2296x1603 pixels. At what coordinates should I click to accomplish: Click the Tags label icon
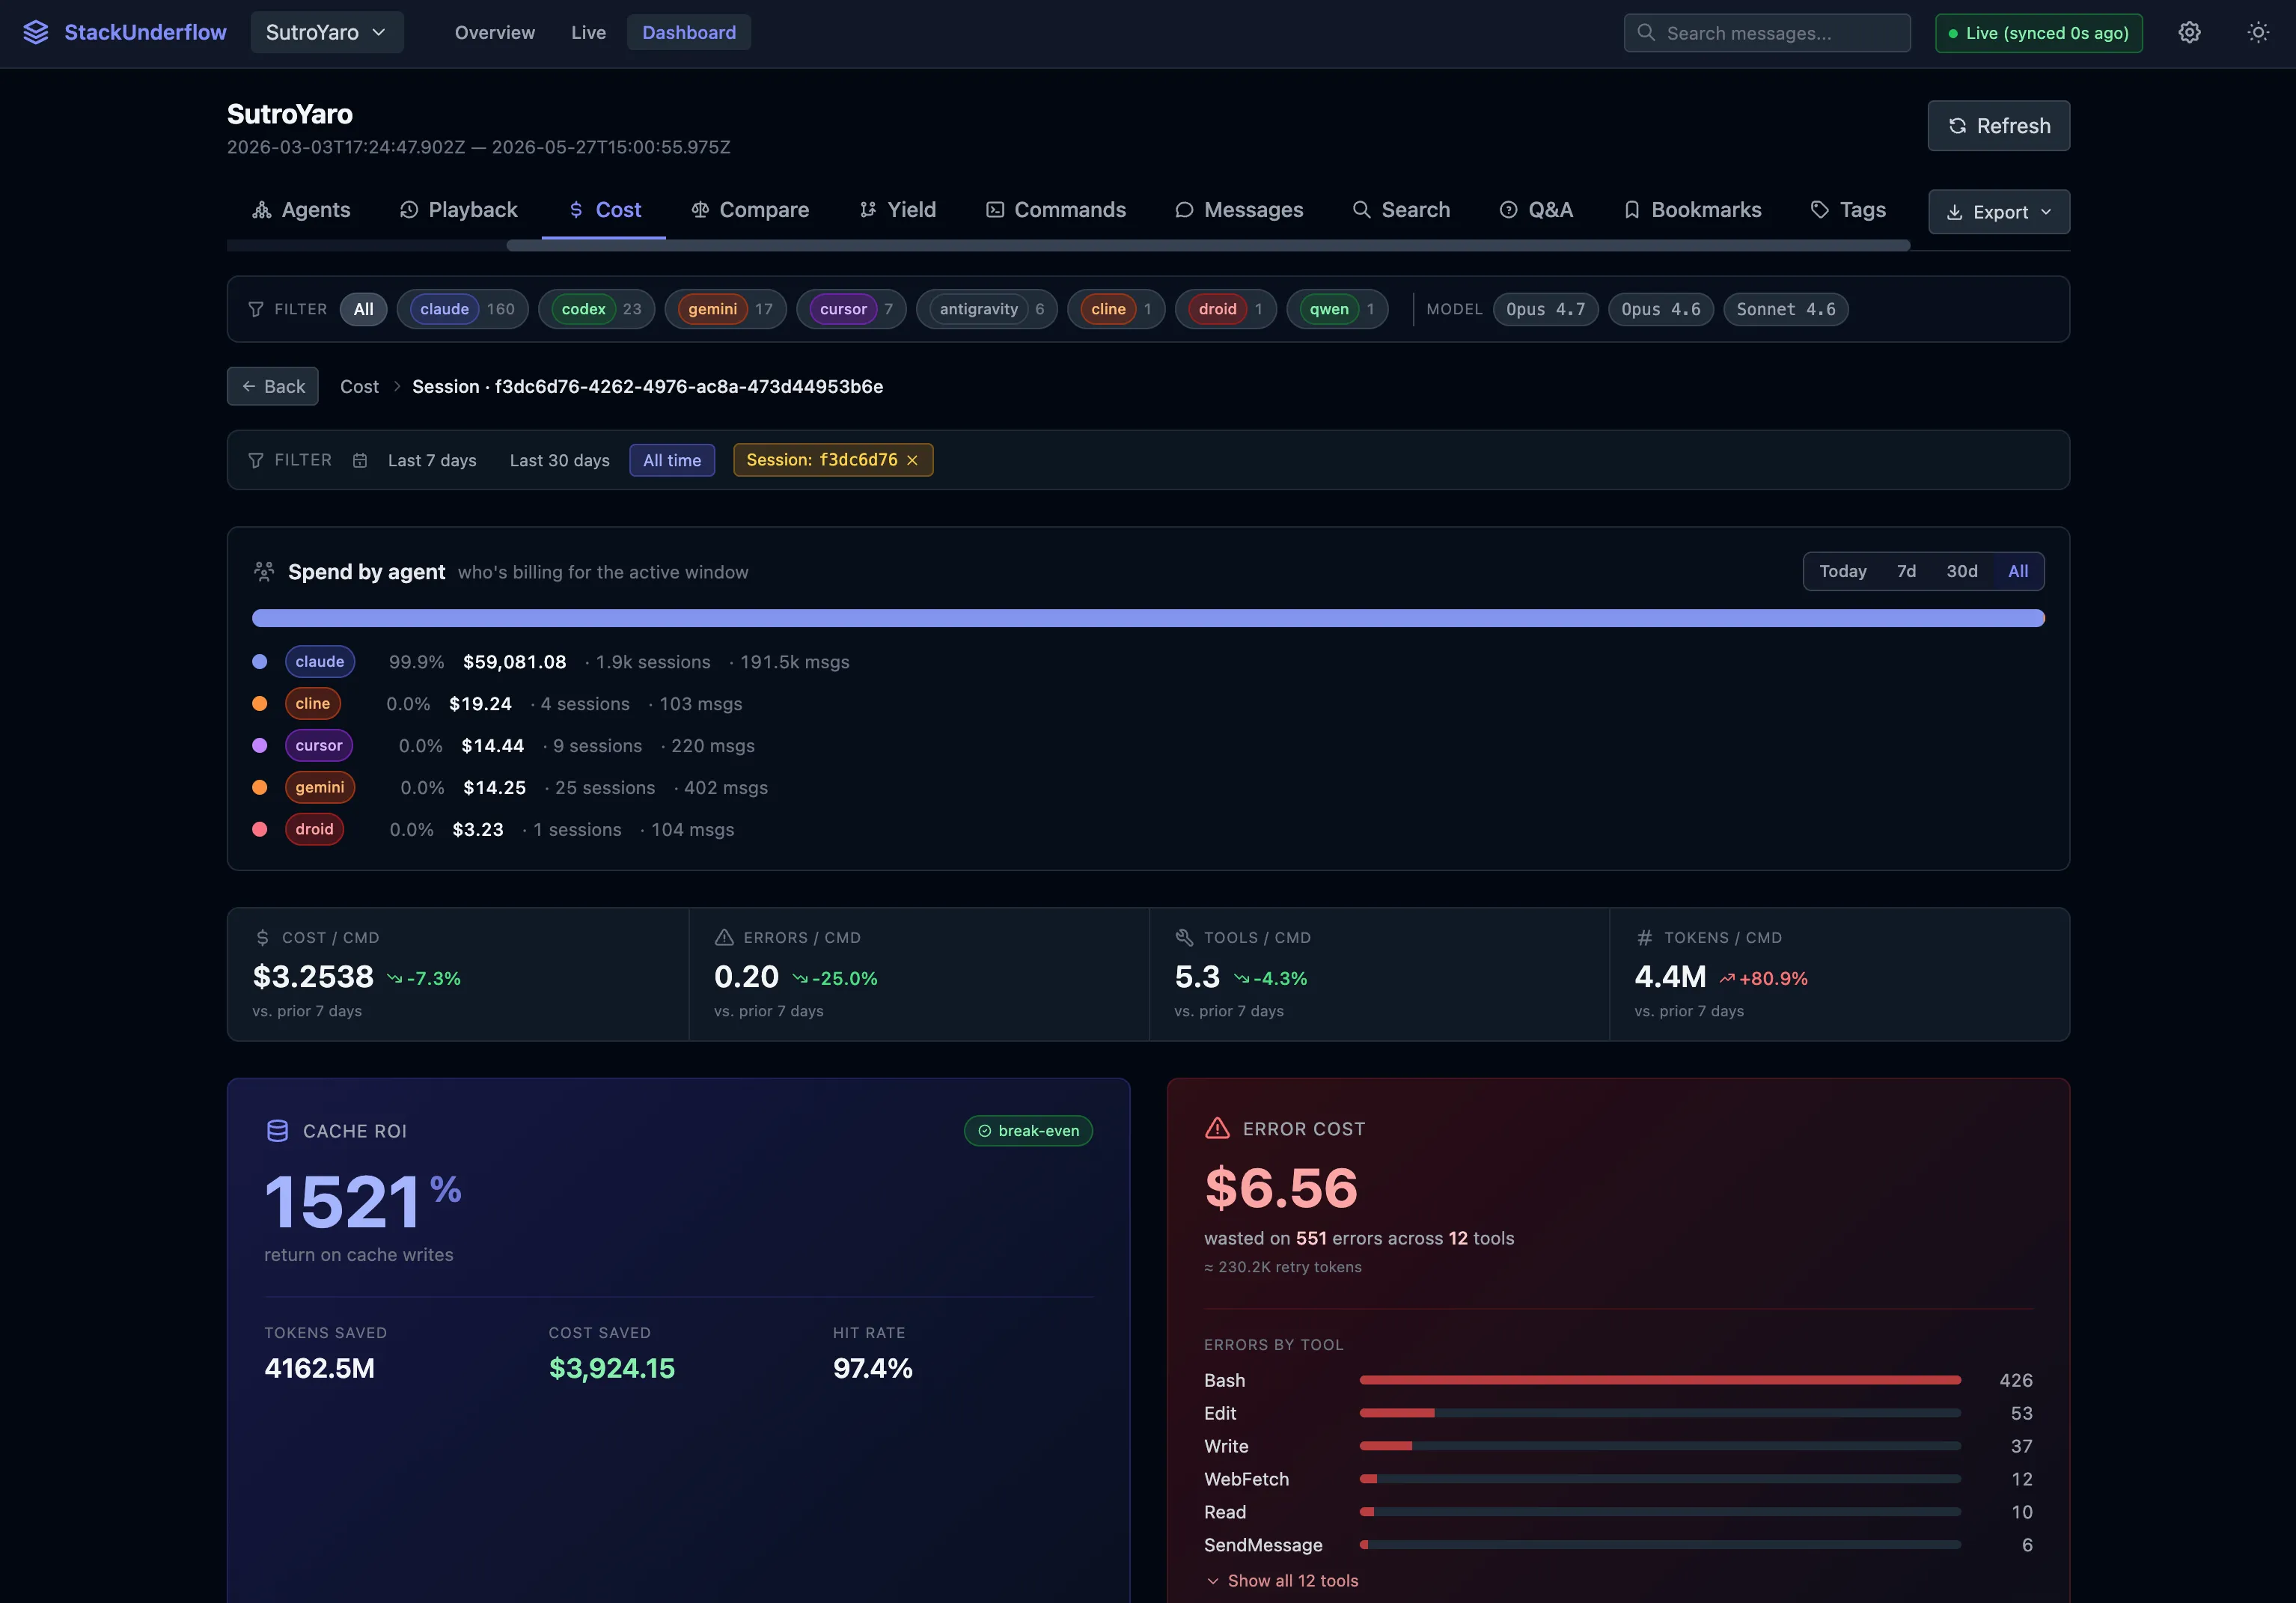pyautogui.click(x=1820, y=210)
